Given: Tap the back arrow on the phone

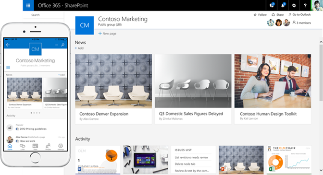Looking at the screenshot, I should 8,45.
